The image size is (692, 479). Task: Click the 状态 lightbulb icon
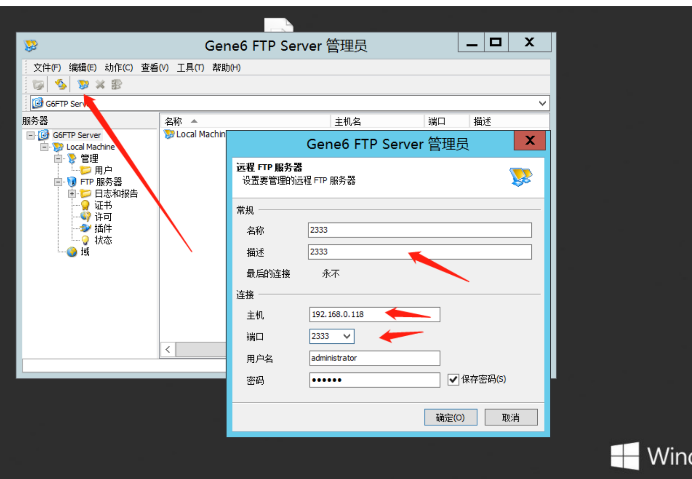click(x=85, y=240)
